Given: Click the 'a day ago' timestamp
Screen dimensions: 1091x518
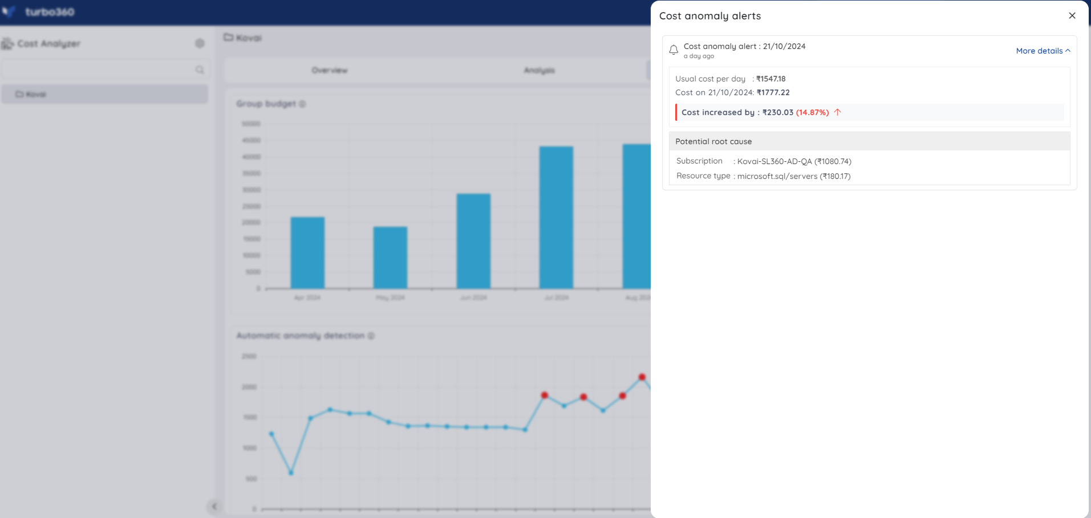Looking at the screenshot, I should tap(699, 56).
